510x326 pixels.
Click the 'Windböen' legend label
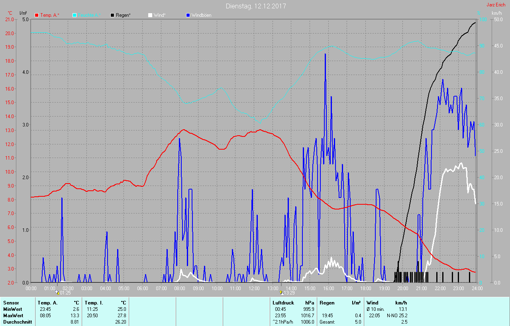pos(201,15)
